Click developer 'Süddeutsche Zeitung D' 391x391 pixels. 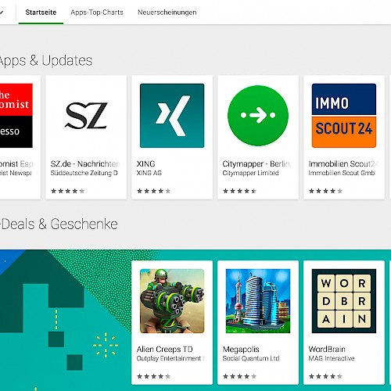[84, 173]
